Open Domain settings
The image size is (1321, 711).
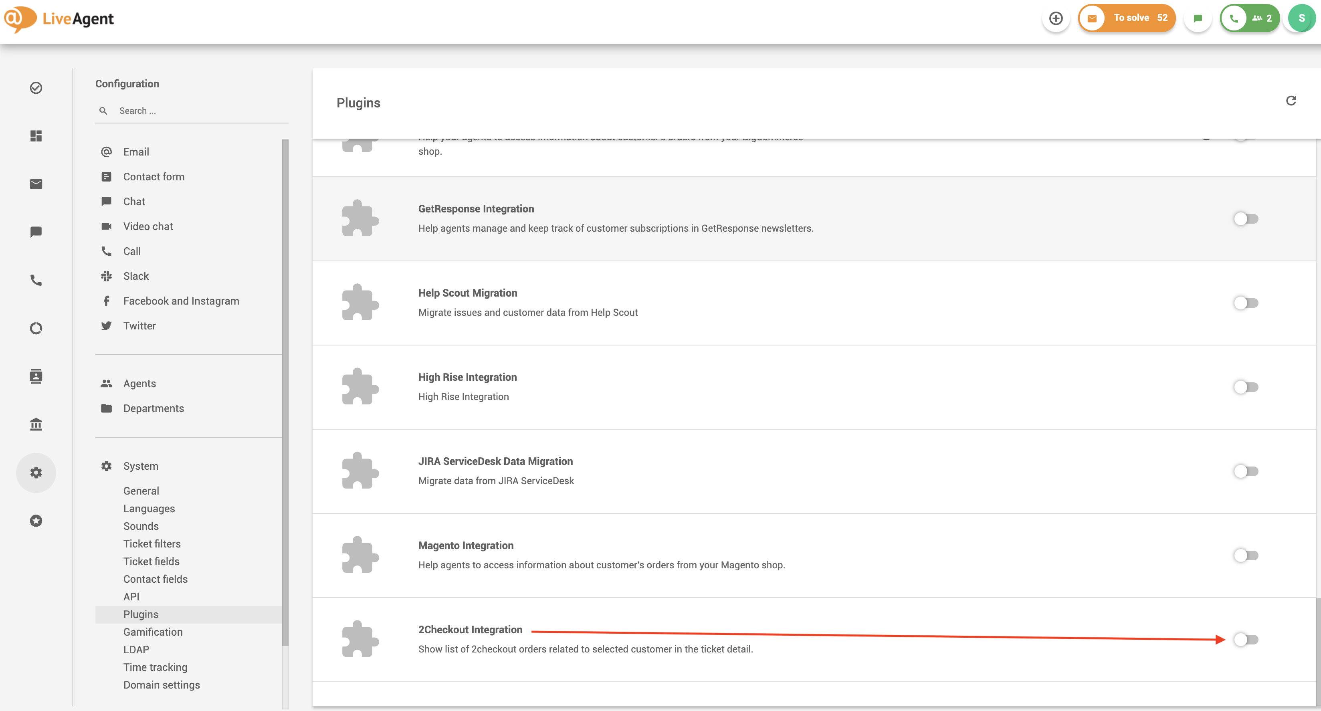(x=162, y=685)
